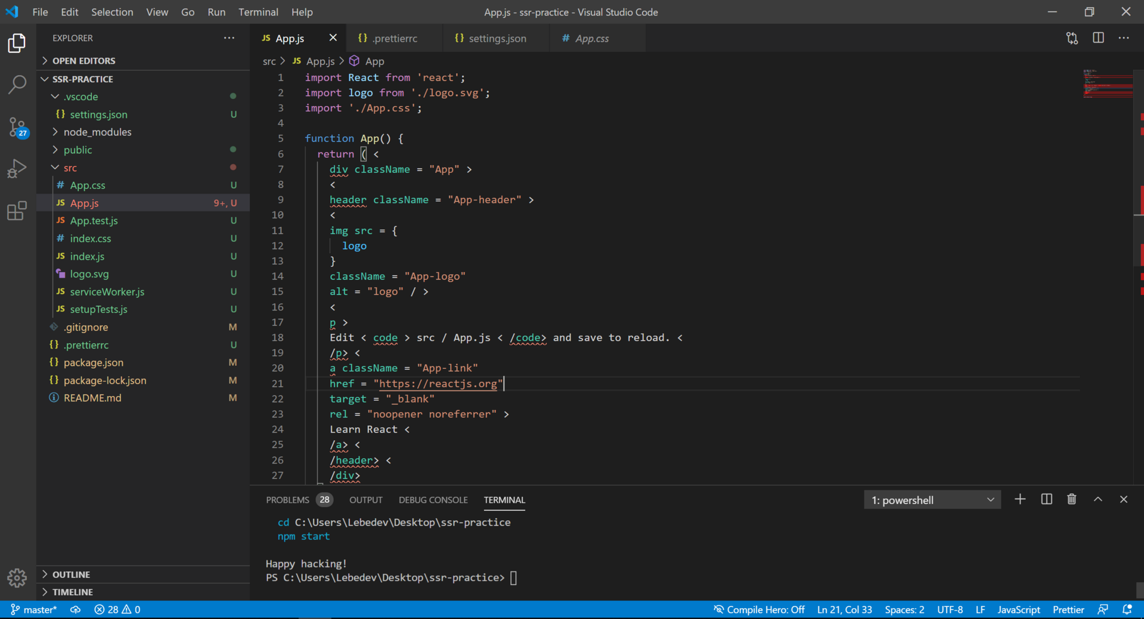1144x619 pixels.
Task: Collapse the SSR-PRACTICE root folder
Action: click(143, 79)
